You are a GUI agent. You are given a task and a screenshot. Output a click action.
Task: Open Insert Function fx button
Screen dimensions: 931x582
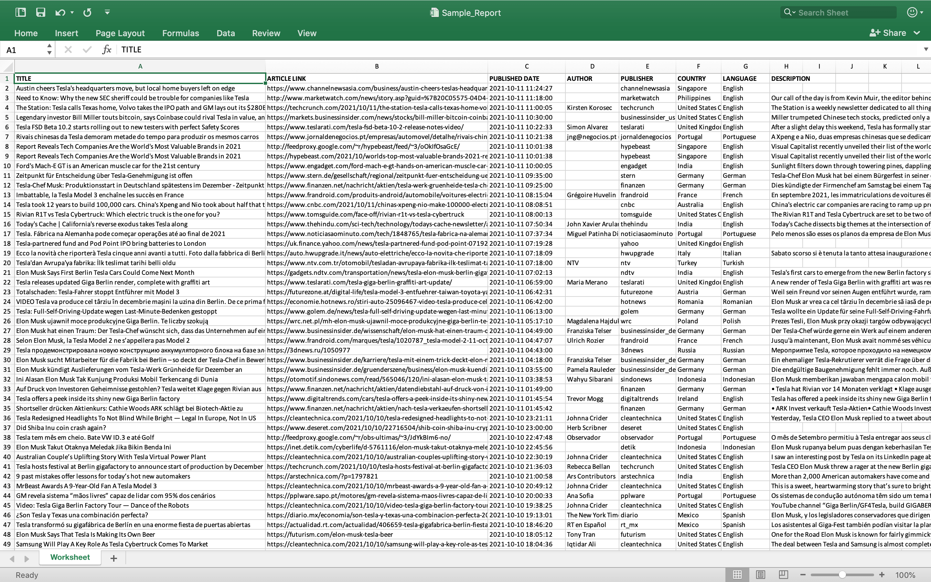click(107, 49)
